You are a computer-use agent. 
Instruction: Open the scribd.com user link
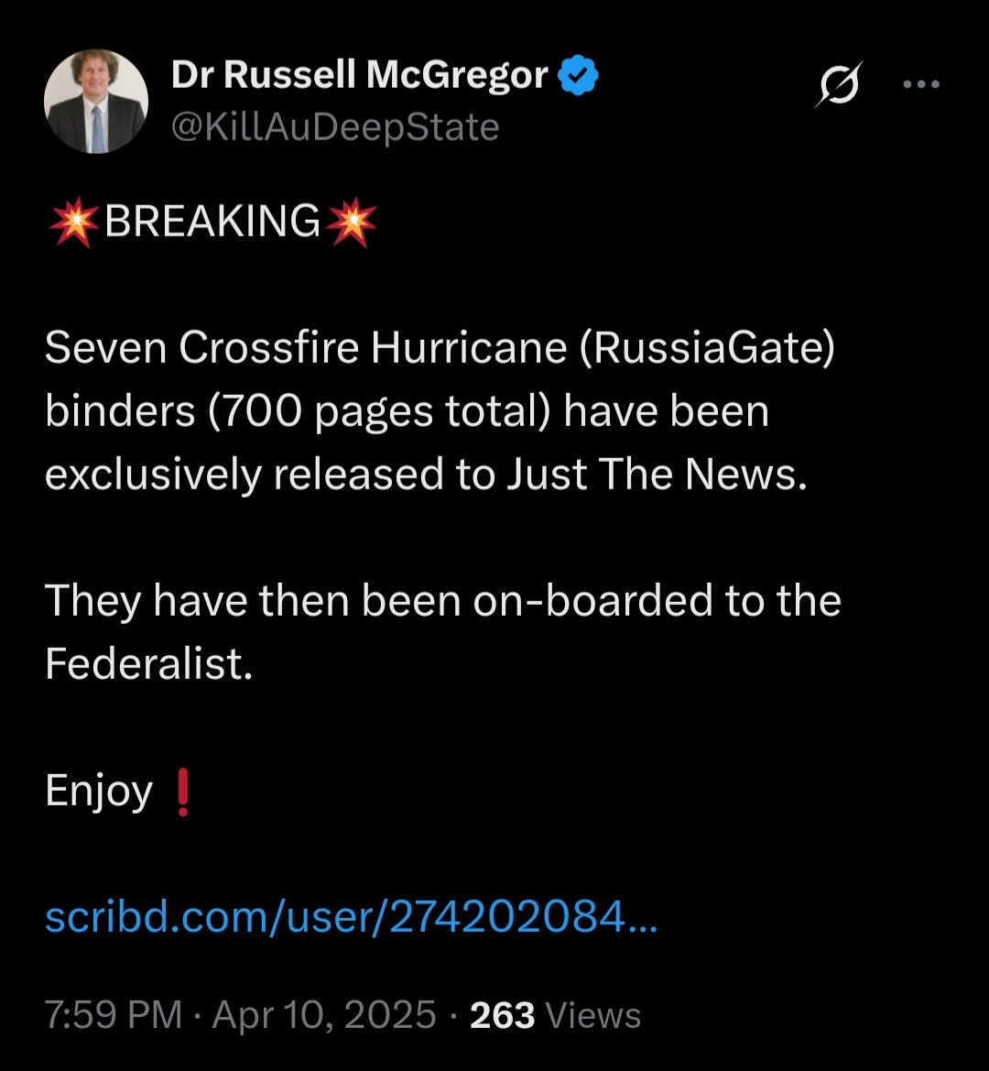click(351, 915)
